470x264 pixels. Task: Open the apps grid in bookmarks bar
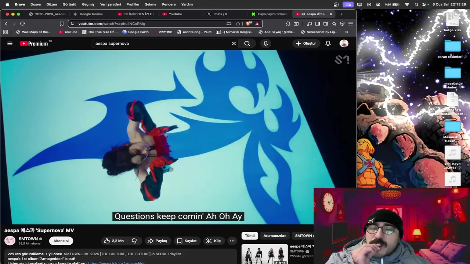pos(6,32)
